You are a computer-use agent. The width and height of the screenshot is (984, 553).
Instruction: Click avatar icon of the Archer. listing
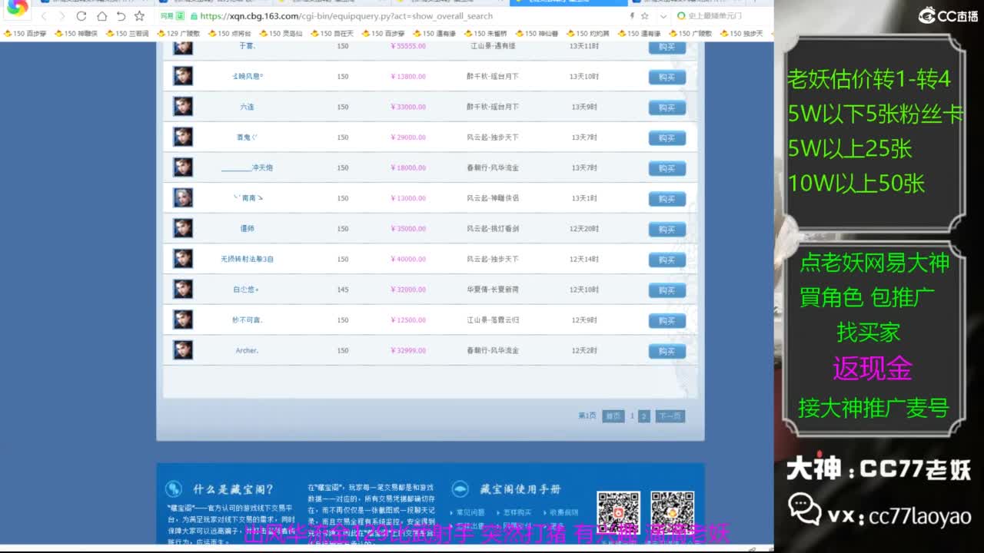pyautogui.click(x=183, y=350)
